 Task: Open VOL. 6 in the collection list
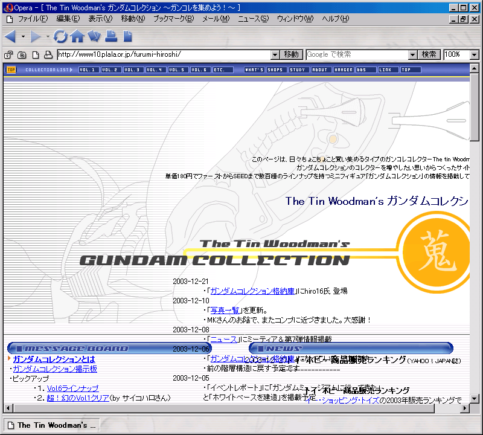tap(200, 70)
